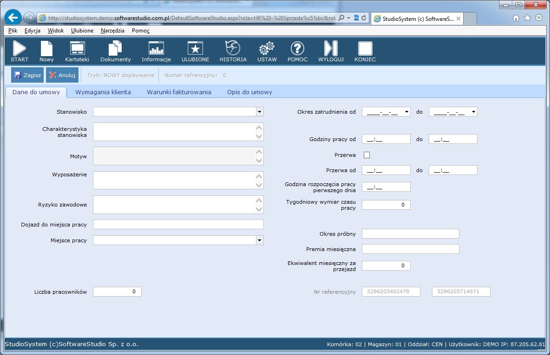This screenshot has width=550, height=355.
Task: Click the Ryzyko zawodowe text area
Action: (178, 205)
